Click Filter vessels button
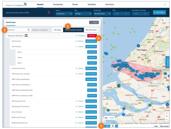The height and width of the screenshot is (129, 171). click(x=164, y=126)
